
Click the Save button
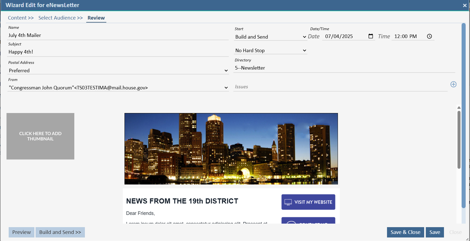435,232
